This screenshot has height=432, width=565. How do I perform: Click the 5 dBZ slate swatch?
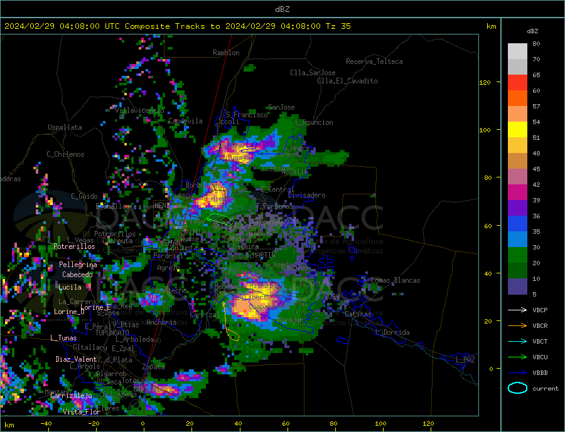tap(517, 287)
